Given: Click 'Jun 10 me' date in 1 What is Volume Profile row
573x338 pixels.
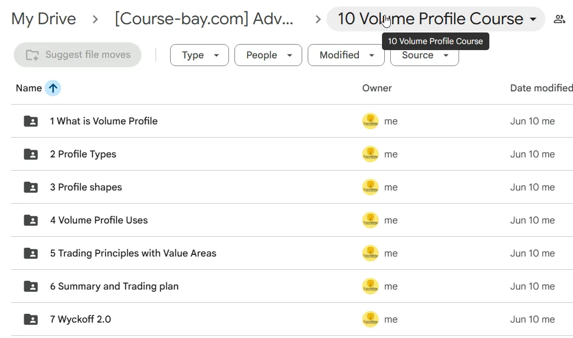Looking at the screenshot, I should [532, 121].
